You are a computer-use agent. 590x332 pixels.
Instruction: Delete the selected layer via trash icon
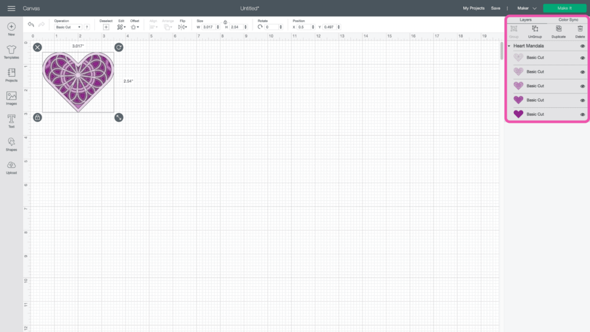tap(580, 29)
